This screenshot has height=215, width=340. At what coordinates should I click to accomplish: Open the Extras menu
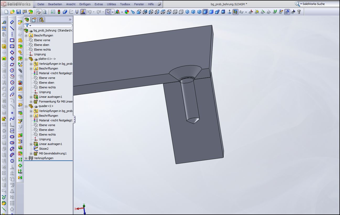coord(99,4)
